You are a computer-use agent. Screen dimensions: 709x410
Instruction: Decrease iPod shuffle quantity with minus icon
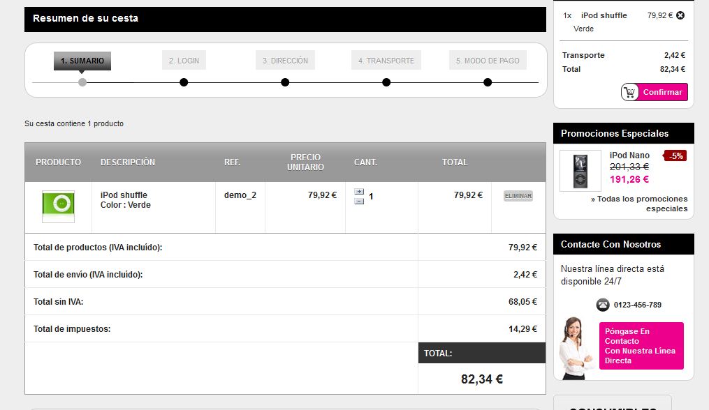[359, 201]
